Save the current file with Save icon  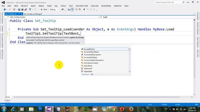tap(22, 10)
